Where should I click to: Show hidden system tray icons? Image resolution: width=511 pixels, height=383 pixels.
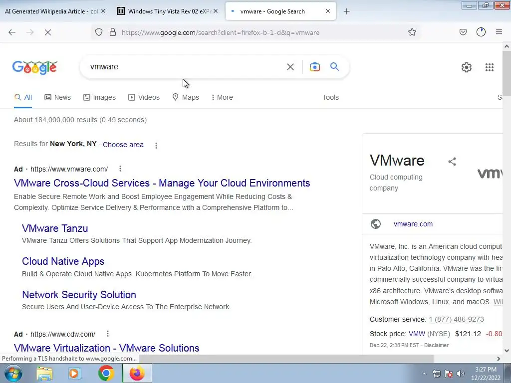tap(424, 374)
